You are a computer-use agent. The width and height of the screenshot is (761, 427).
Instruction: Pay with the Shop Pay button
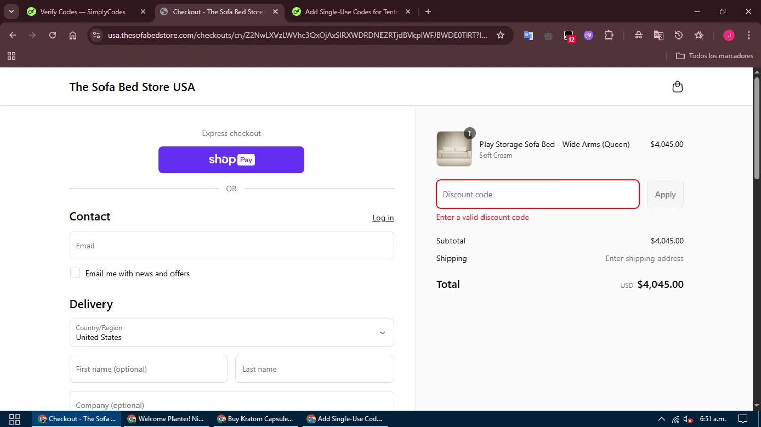tap(231, 160)
